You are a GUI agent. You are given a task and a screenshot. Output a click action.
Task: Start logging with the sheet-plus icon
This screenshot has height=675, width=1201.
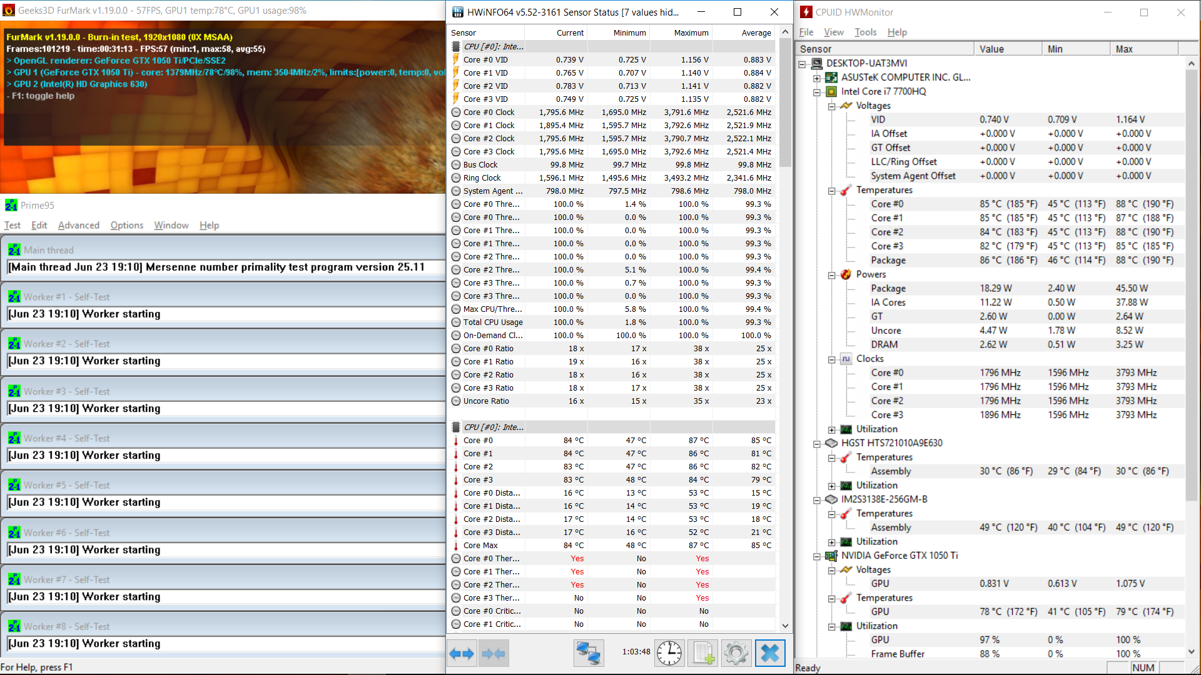click(x=703, y=654)
